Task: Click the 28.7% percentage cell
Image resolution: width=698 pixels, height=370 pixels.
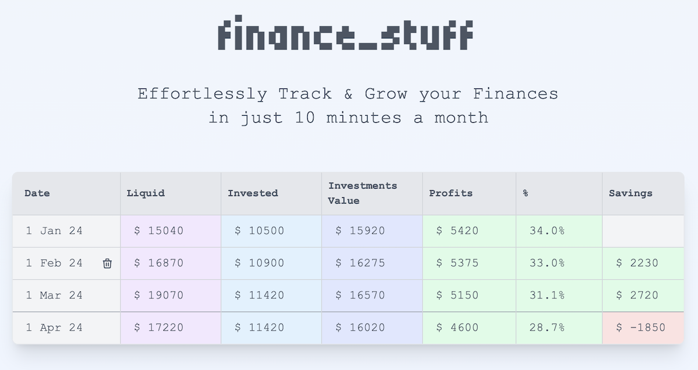Action: [559, 328]
